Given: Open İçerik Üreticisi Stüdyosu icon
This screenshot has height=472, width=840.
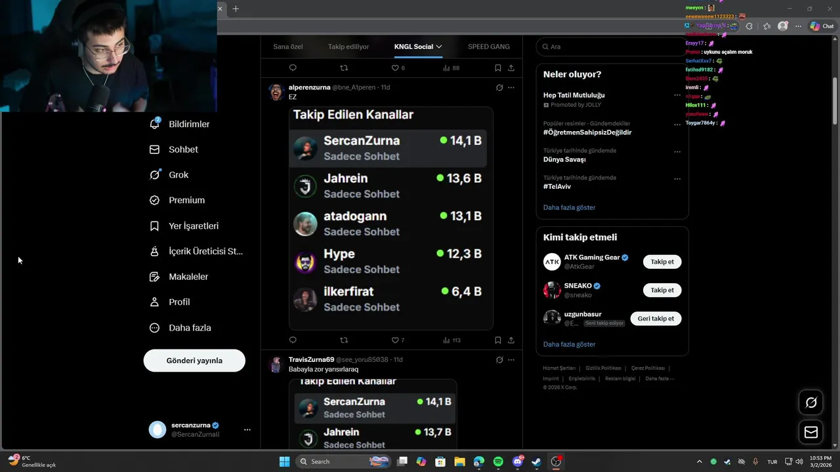Looking at the screenshot, I should coord(155,251).
